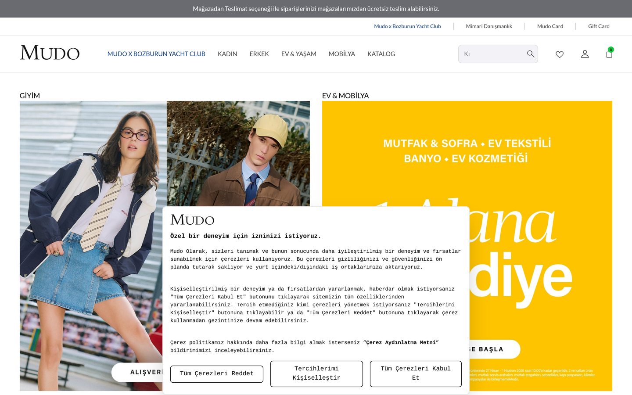Click the GİYİM heading text
The image size is (632, 395).
[30, 96]
